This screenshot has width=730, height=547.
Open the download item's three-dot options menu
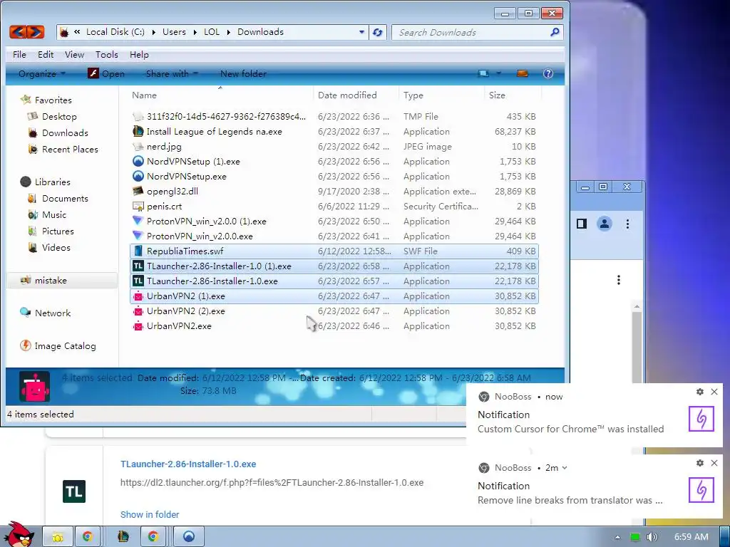click(x=618, y=280)
